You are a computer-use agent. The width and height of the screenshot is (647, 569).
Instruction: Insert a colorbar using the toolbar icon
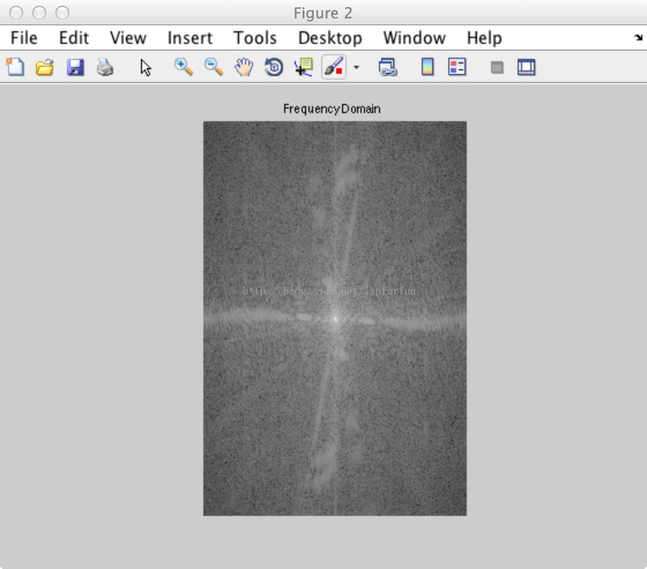pyautogui.click(x=427, y=67)
